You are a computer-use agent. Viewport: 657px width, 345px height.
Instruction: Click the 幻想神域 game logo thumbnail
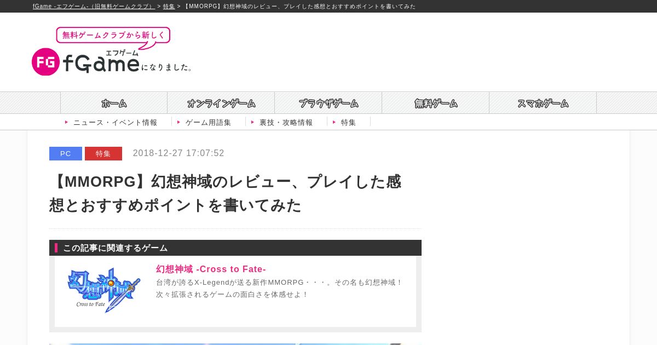104,290
